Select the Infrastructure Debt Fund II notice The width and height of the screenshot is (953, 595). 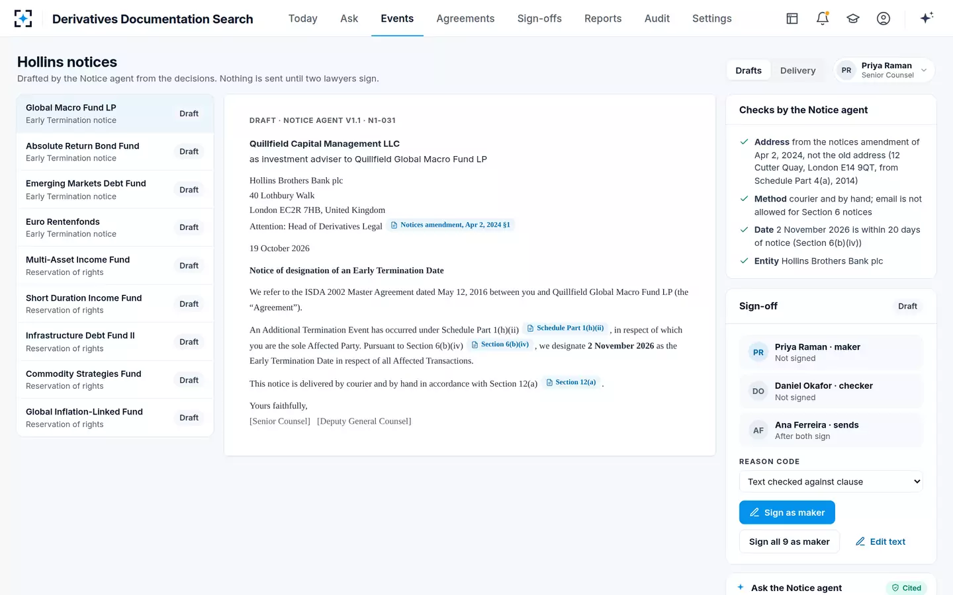(x=115, y=342)
